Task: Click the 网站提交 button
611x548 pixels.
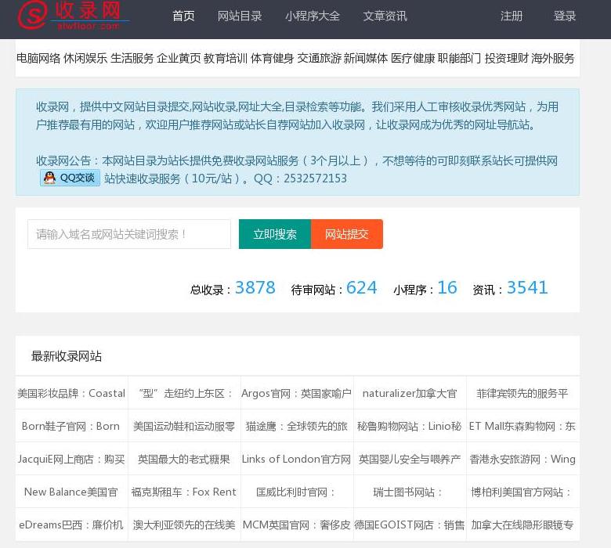Action: coord(347,234)
